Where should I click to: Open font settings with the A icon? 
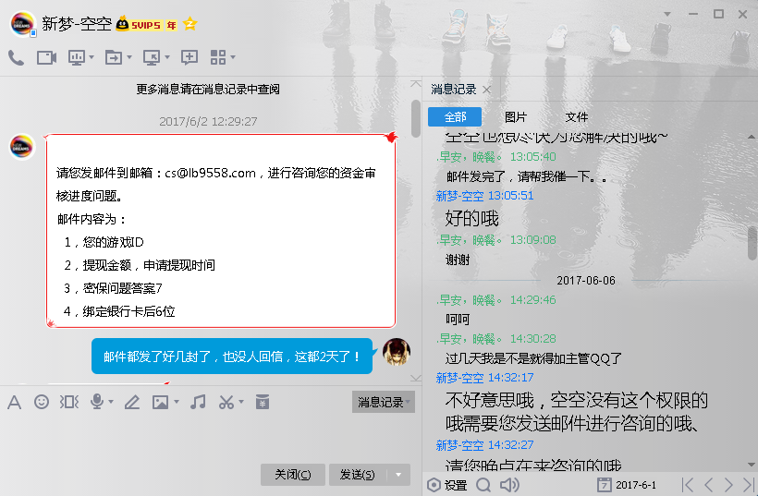click(x=14, y=402)
